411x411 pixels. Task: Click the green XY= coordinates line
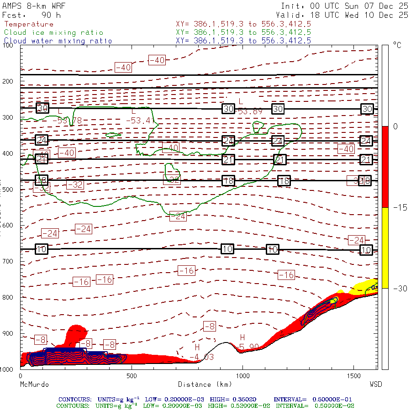point(243,32)
